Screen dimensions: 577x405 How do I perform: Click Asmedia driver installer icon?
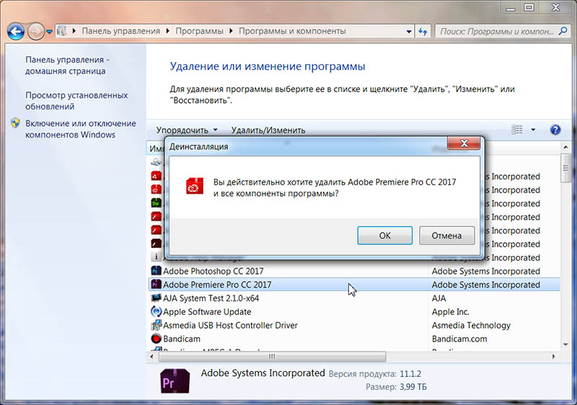click(156, 325)
